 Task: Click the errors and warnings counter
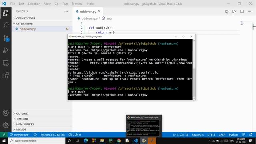75,135
